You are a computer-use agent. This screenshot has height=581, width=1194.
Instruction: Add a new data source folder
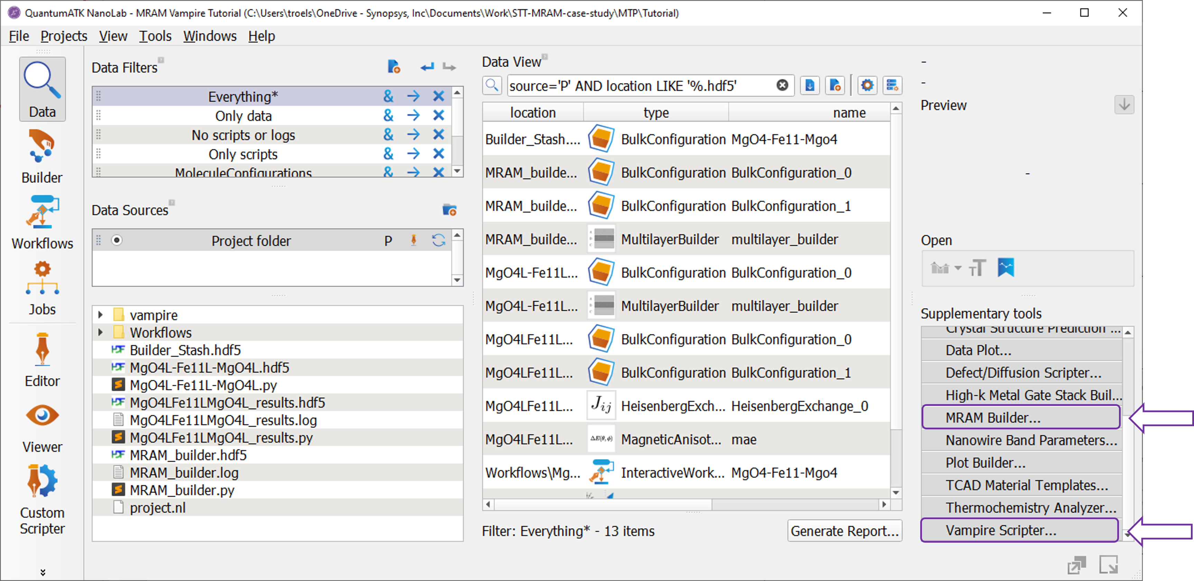pos(449,210)
